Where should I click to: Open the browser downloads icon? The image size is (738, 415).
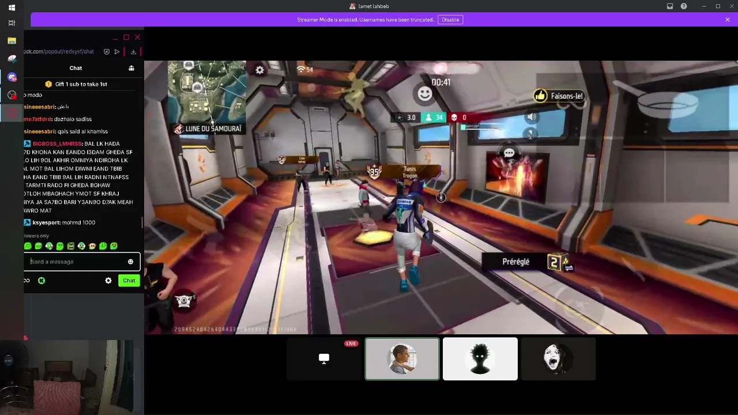point(134,52)
